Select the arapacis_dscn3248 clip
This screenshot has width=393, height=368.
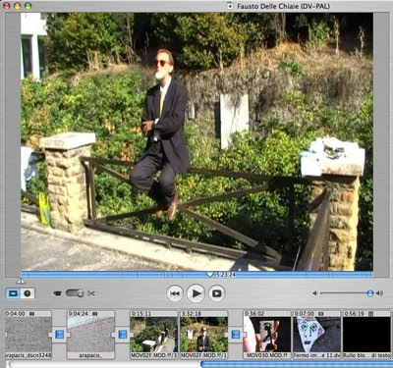point(28,335)
